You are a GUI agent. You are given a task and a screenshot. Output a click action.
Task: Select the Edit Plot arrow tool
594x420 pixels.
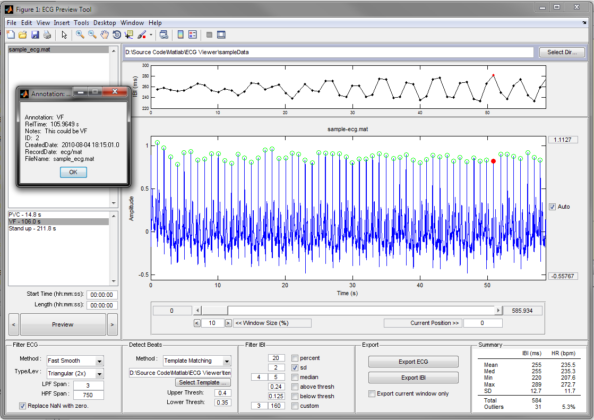(x=64, y=35)
